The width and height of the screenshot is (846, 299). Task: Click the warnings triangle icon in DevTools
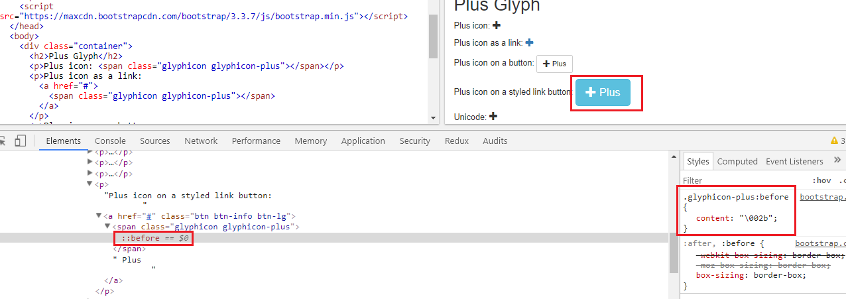[834, 141]
